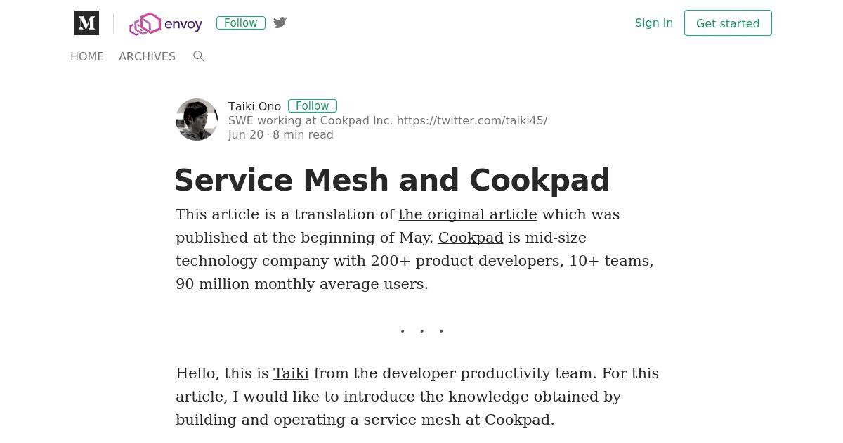Screen dimensions: 843x443
Task: Click the Service Mesh and Cookpad title
Action: tap(392, 180)
